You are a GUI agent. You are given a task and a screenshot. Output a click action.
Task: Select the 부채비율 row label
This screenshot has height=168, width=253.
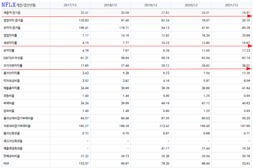pyautogui.click(x=9, y=103)
